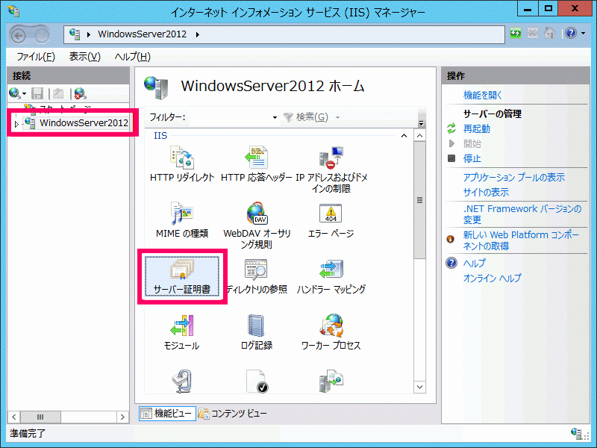The image size is (597, 448).
Task: Click the 検索(G) button
Action: 306,117
